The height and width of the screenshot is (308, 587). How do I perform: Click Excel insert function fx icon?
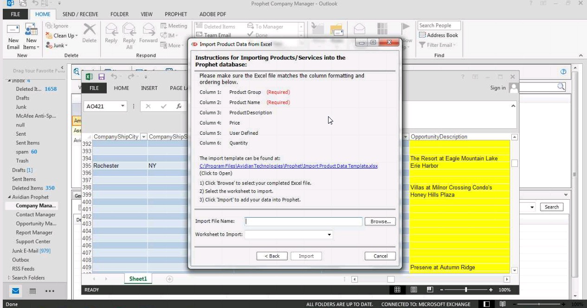(179, 106)
